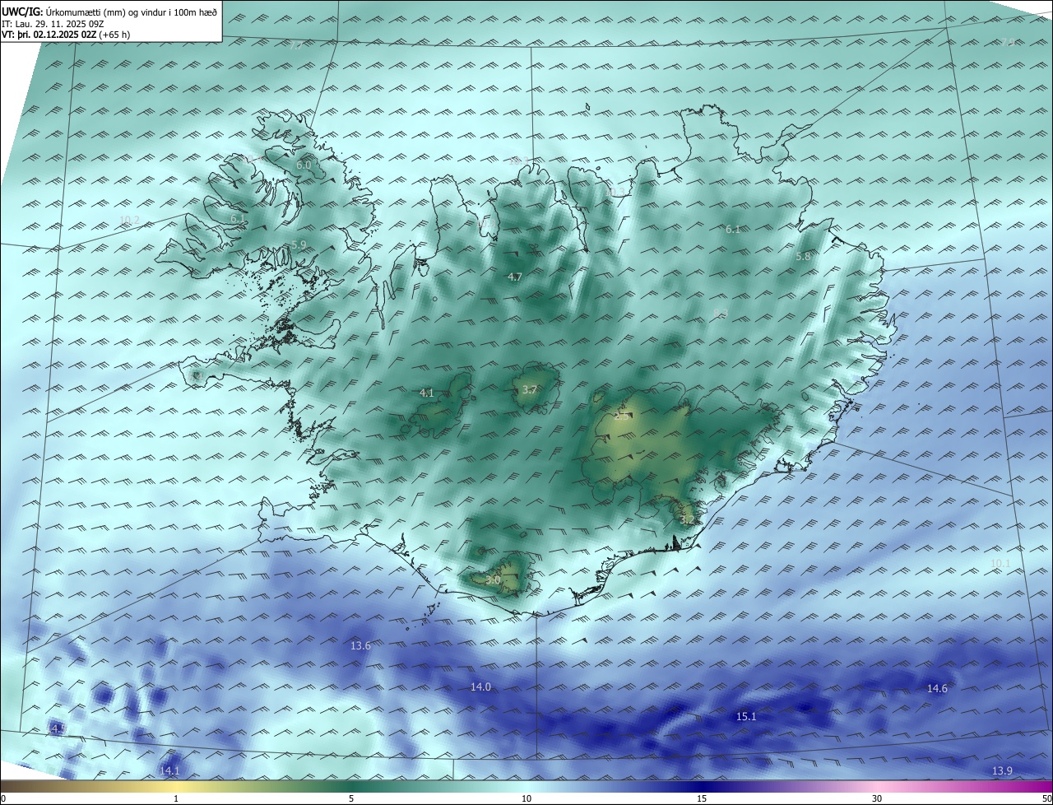Click the 13.9 value label on map

coord(1002,770)
